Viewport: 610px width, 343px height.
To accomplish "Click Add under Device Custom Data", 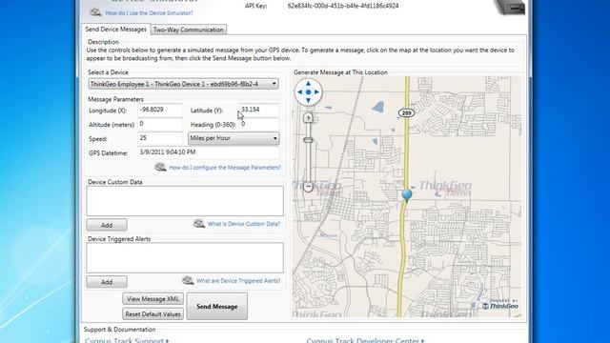I will coord(107,225).
